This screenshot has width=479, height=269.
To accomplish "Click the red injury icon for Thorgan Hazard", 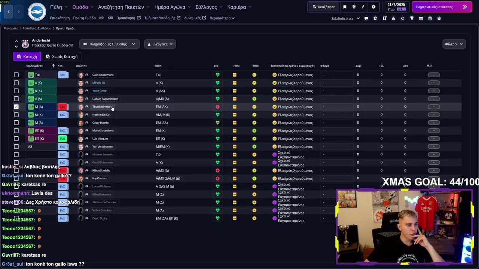I will pos(217,107).
